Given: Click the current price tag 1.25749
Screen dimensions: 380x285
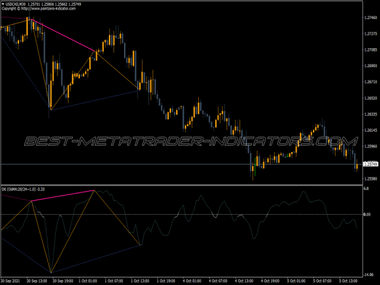Looking at the screenshot, I should click(x=370, y=164).
